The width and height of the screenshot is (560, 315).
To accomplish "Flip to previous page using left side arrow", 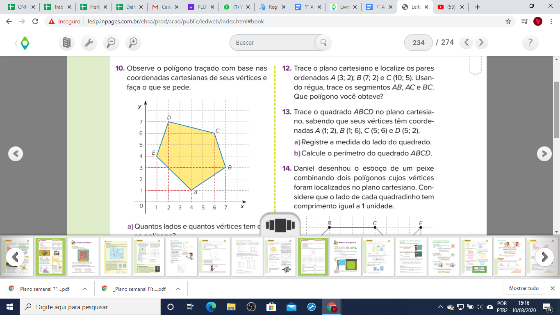I will (16, 153).
